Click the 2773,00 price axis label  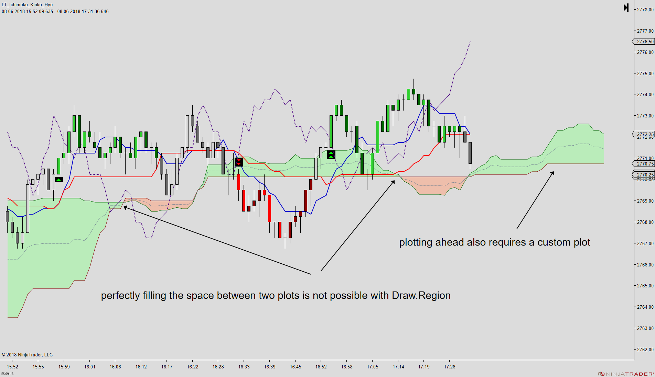click(x=645, y=116)
